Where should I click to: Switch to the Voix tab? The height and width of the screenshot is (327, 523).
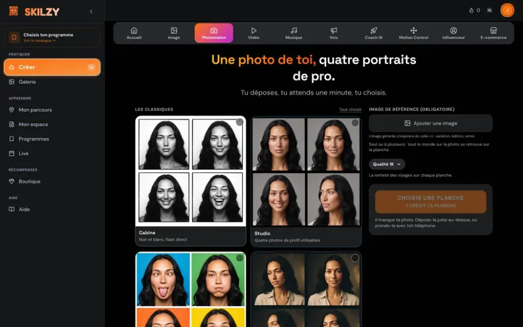coord(334,33)
